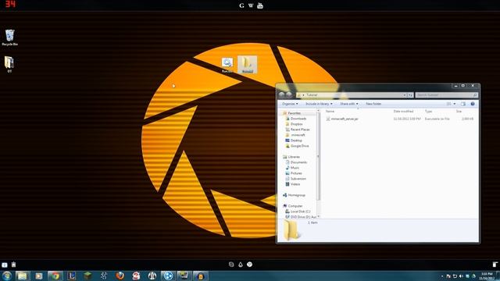The image size is (500, 281).
Task: Open the Videos library
Action: [292, 184]
